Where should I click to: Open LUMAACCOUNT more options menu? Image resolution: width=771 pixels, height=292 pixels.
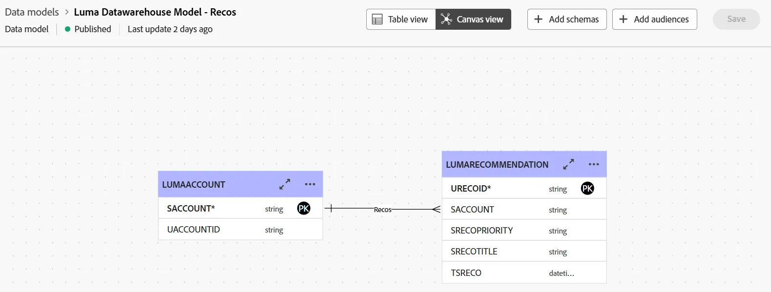[310, 184]
